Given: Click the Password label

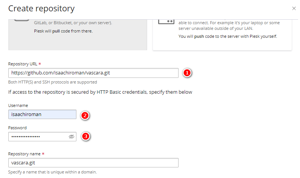Looking at the screenshot, I should click(17, 128).
